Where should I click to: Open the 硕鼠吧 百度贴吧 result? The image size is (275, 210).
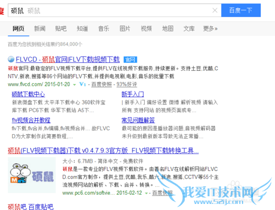click(31, 207)
